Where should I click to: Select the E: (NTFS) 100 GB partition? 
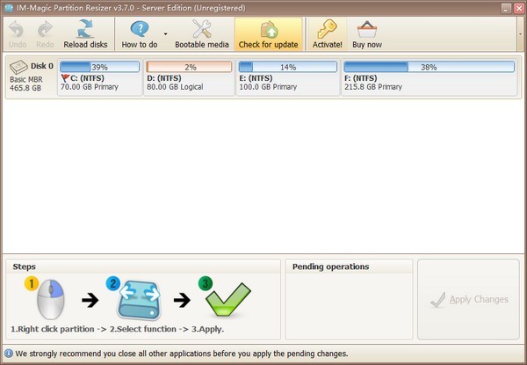(x=286, y=82)
